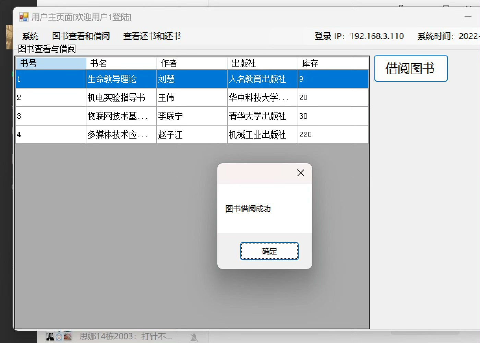Click book number cell 4
Viewport: 480px width, 343px height.
point(51,135)
